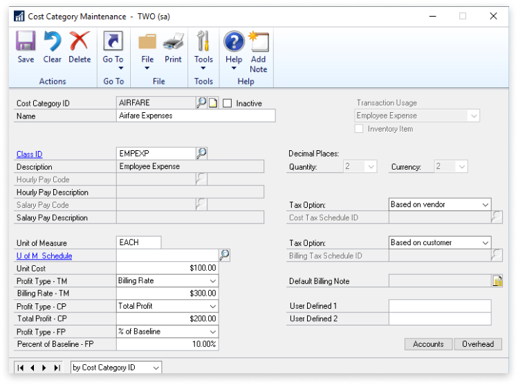The width and height of the screenshot is (518, 385).
Task: Click the Print printer icon
Action: tap(173, 42)
